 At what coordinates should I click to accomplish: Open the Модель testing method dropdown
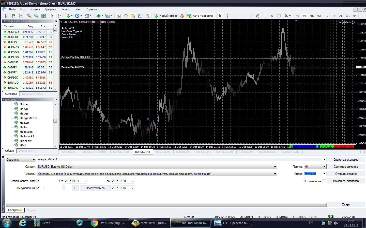275,174
